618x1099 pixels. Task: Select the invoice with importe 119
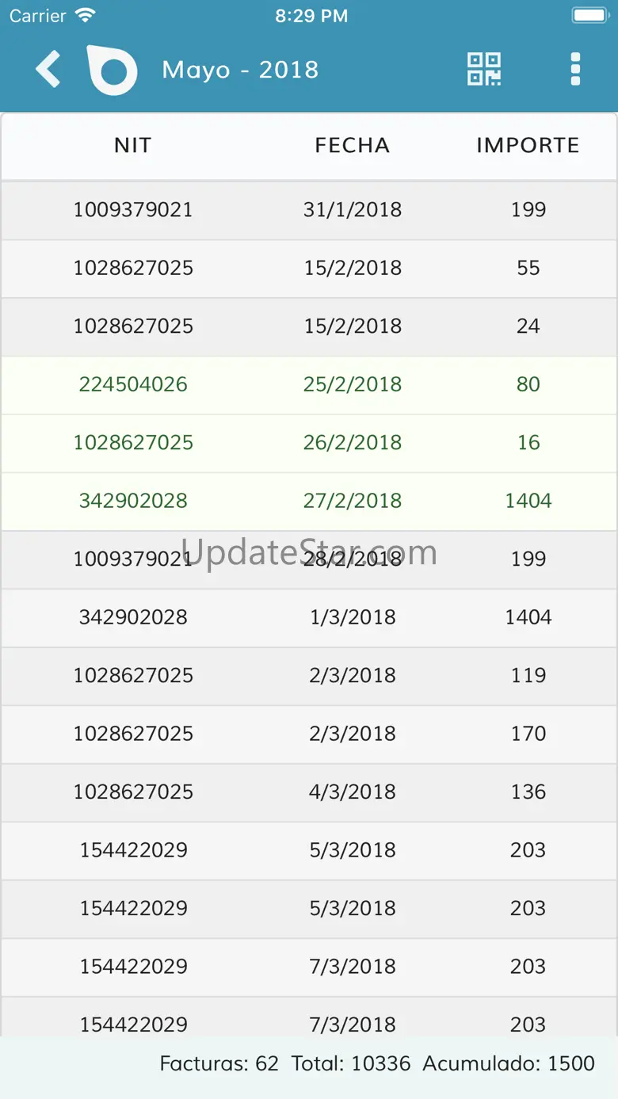coord(309,675)
